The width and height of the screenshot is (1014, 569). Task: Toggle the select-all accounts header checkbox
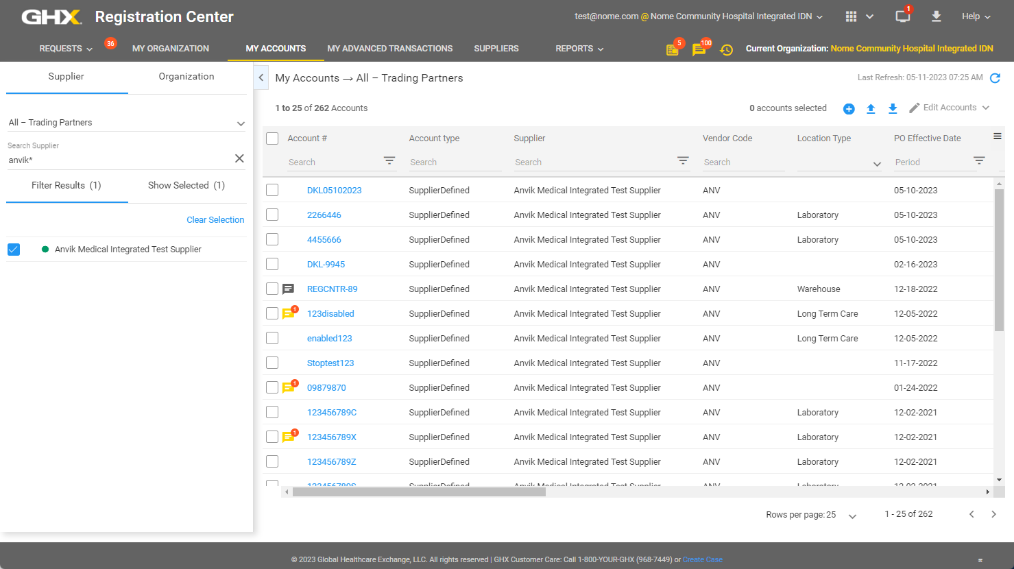[272, 138]
